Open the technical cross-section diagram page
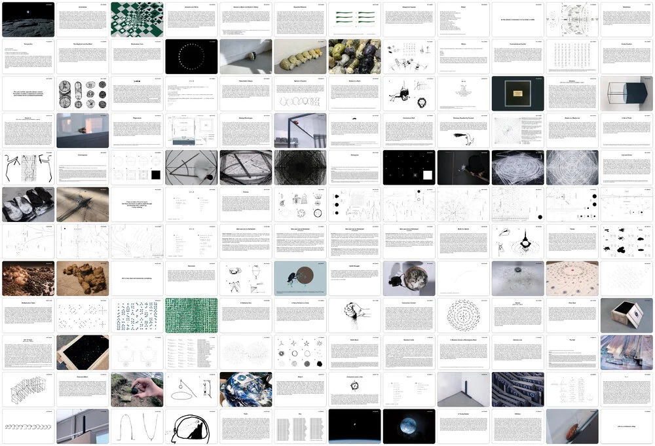Viewport: 655px width, 446px height. 191,130
